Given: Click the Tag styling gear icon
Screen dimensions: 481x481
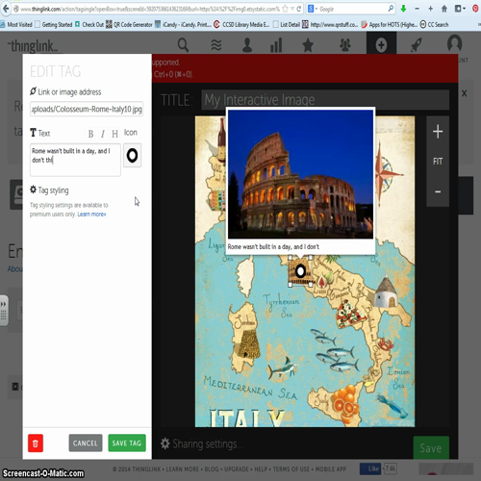Looking at the screenshot, I should coord(33,190).
